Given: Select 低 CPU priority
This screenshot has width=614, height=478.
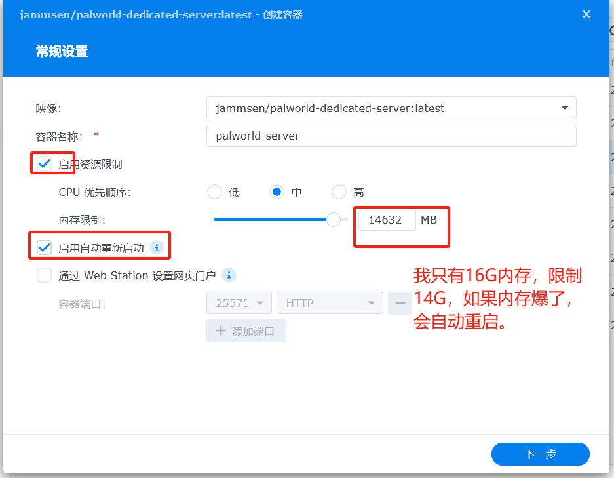Looking at the screenshot, I should click(214, 192).
